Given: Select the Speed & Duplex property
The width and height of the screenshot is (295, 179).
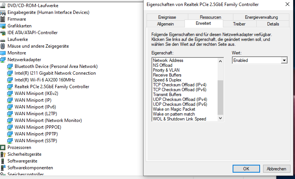Looking at the screenshot, I should click(167, 80).
